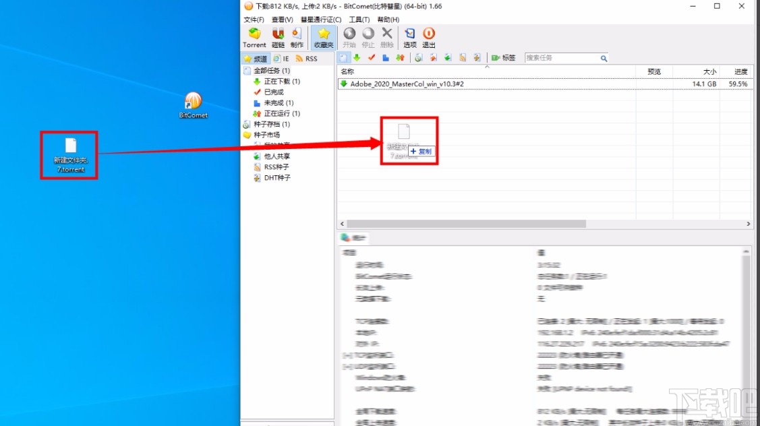Select RSS种子 in sidebar
The width and height of the screenshot is (760, 426).
[x=276, y=166]
